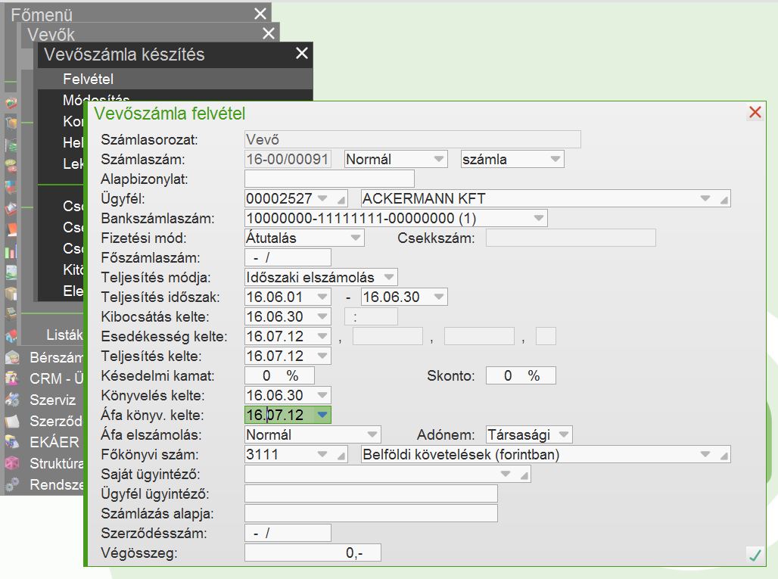Open period end date 16.06.30 picker
The width and height of the screenshot is (778, 579).
click(439, 297)
